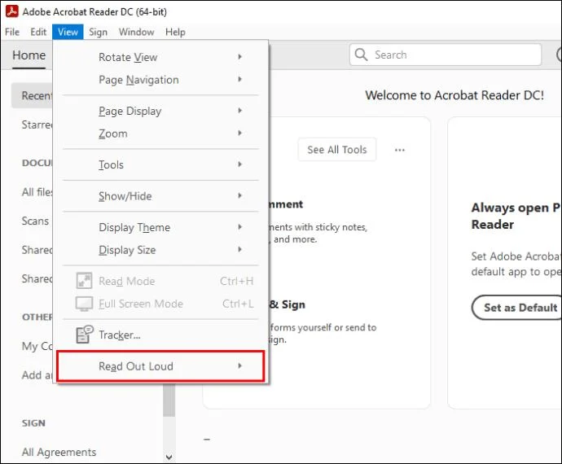The image size is (562, 464).
Task: Select Starred in the sidebar
Action: click(37, 125)
